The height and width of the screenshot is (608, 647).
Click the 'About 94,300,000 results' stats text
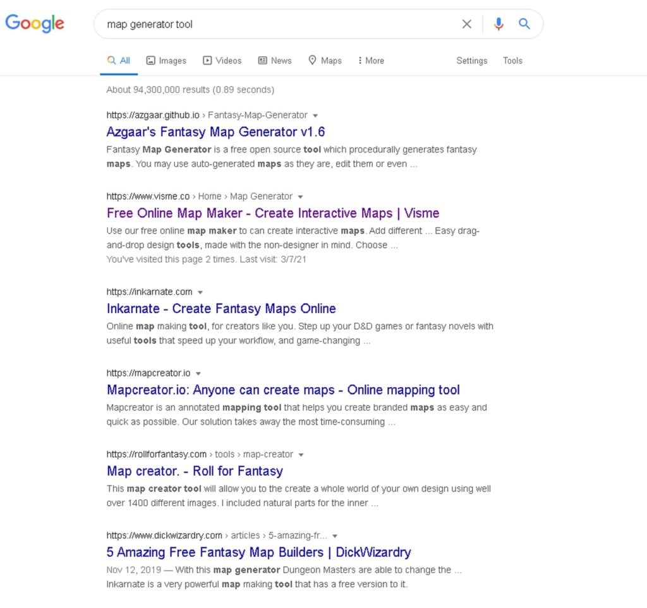pos(190,90)
